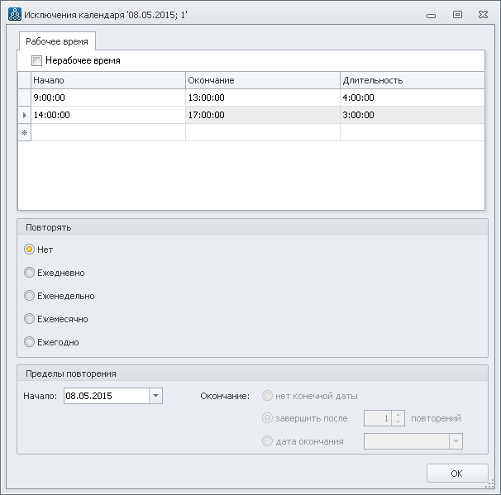This screenshot has width=501, height=495.
Task: Sort by the Начало column header
Action: (107, 80)
